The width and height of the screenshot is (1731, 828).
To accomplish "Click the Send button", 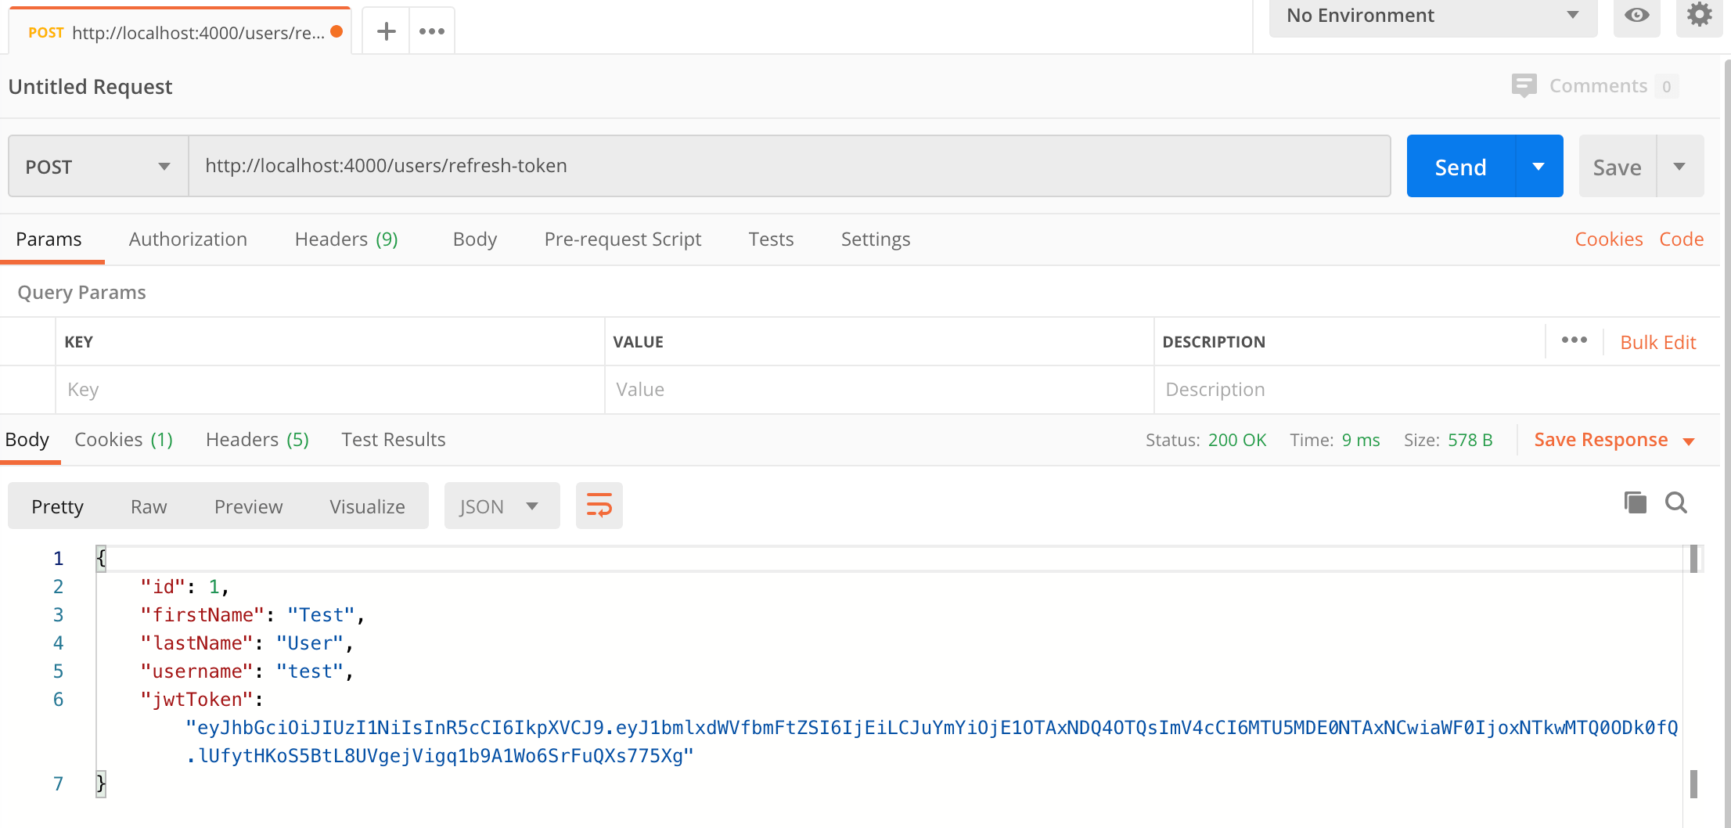I will click(x=1461, y=166).
